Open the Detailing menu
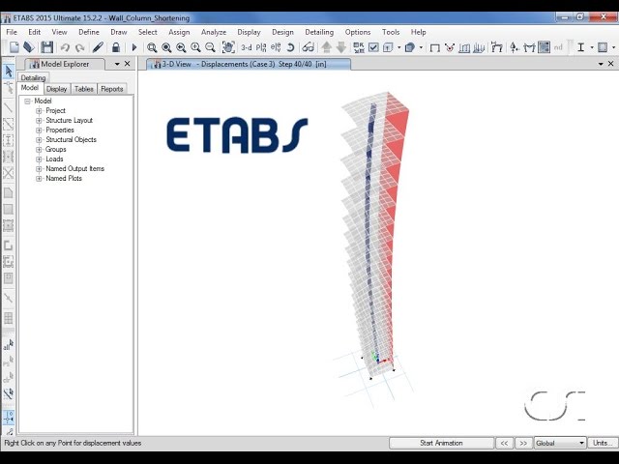Viewport: 619px width, 464px height. [x=319, y=32]
